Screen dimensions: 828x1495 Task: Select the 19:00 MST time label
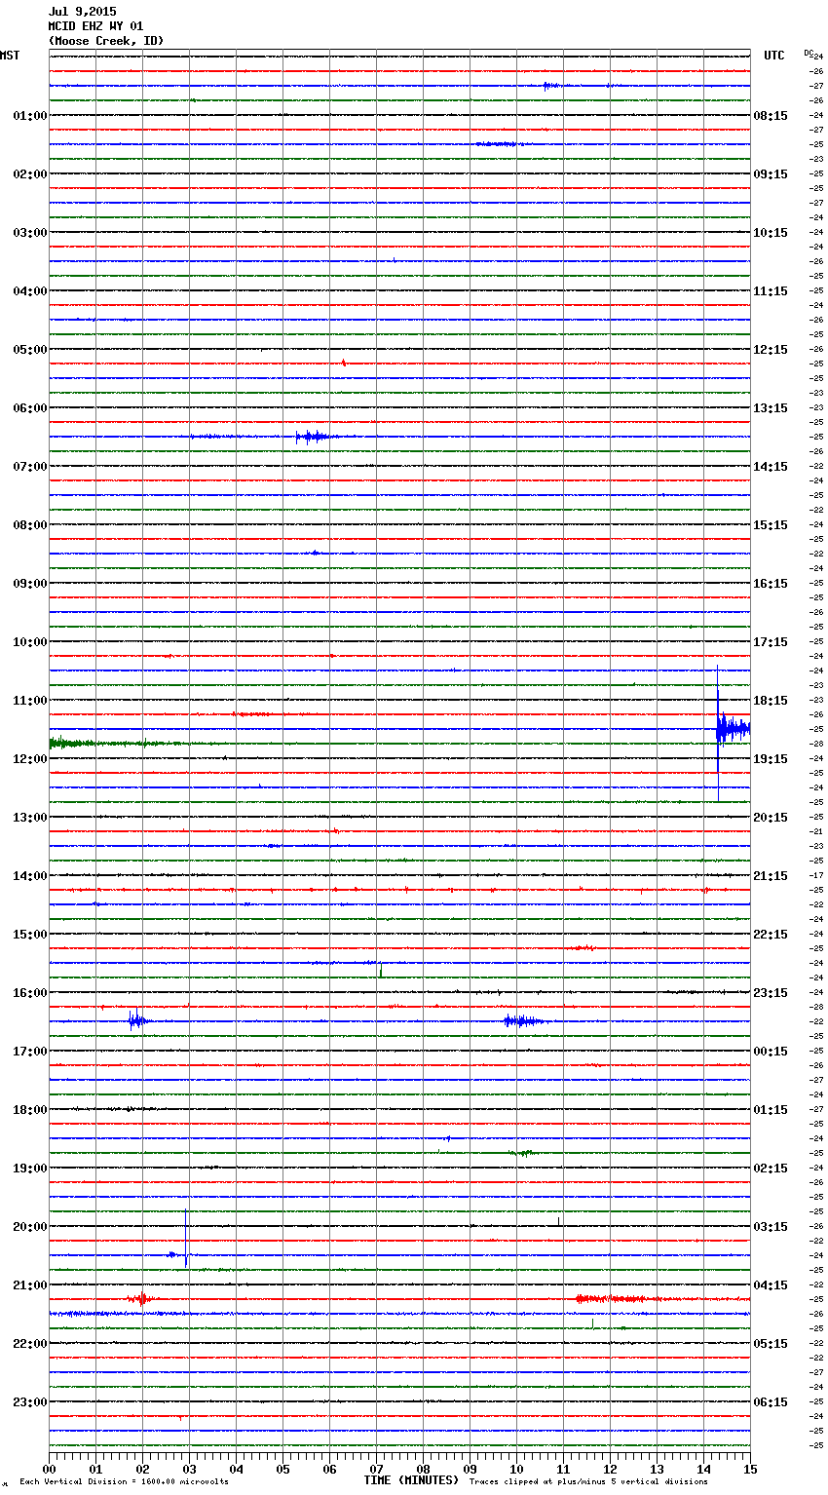click(30, 1169)
